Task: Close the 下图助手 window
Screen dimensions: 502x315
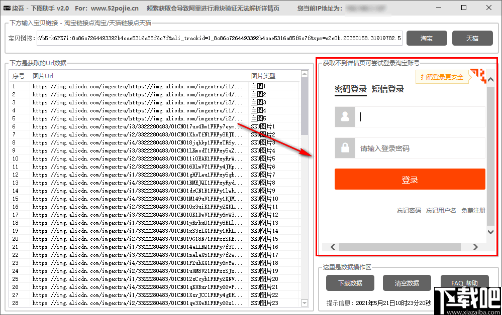Action: pyautogui.click(x=489, y=8)
